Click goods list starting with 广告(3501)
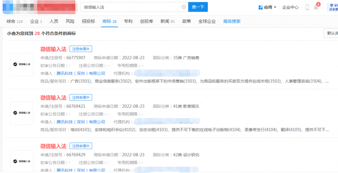Screen dimensions: 338x173 (x=199, y=81)
